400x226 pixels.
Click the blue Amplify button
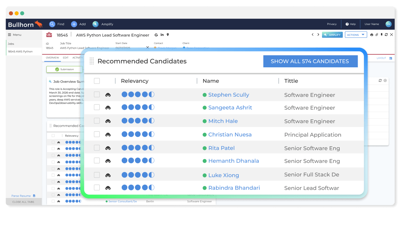click(332, 35)
